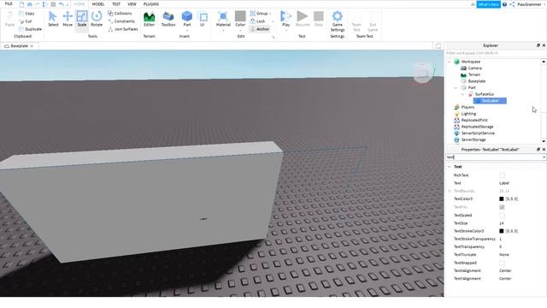Click the share icon near username
547x308 pixels.
(x=512, y=4)
